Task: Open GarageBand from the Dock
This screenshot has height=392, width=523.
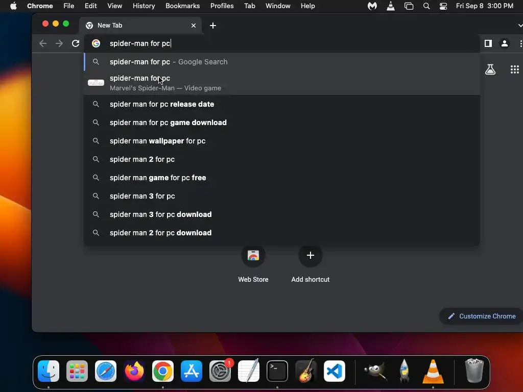Action: pyautogui.click(x=306, y=371)
